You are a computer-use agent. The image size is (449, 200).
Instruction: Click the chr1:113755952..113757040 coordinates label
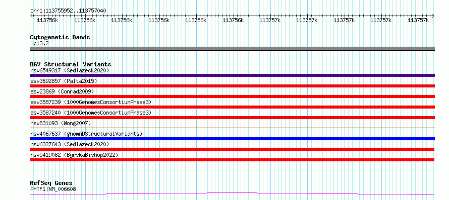68,11
